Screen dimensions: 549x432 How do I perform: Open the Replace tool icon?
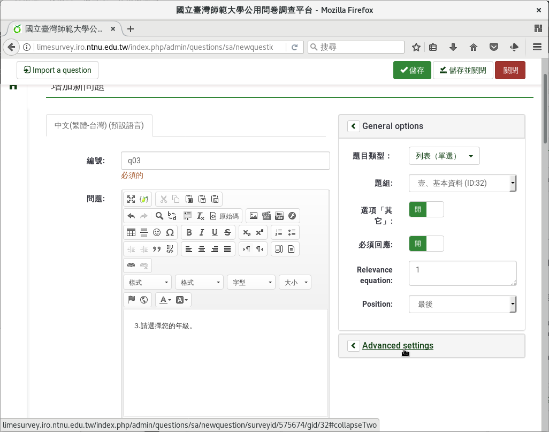point(172,216)
